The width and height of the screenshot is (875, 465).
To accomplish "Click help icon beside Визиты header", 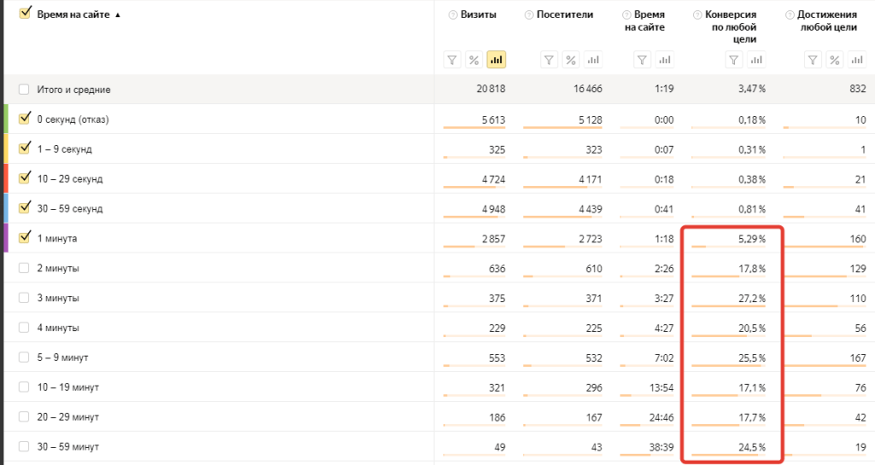I will pos(453,15).
